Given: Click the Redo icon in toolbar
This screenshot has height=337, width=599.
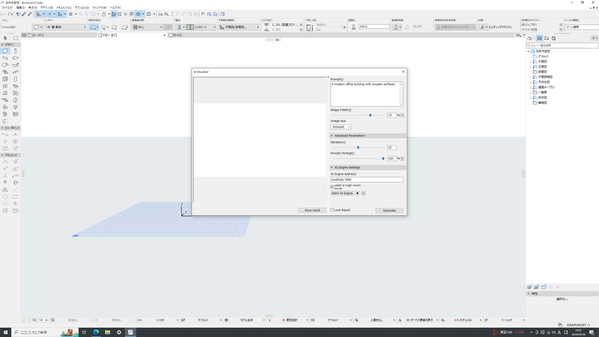Looking at the screenshot, I should (x=10, y=14).
